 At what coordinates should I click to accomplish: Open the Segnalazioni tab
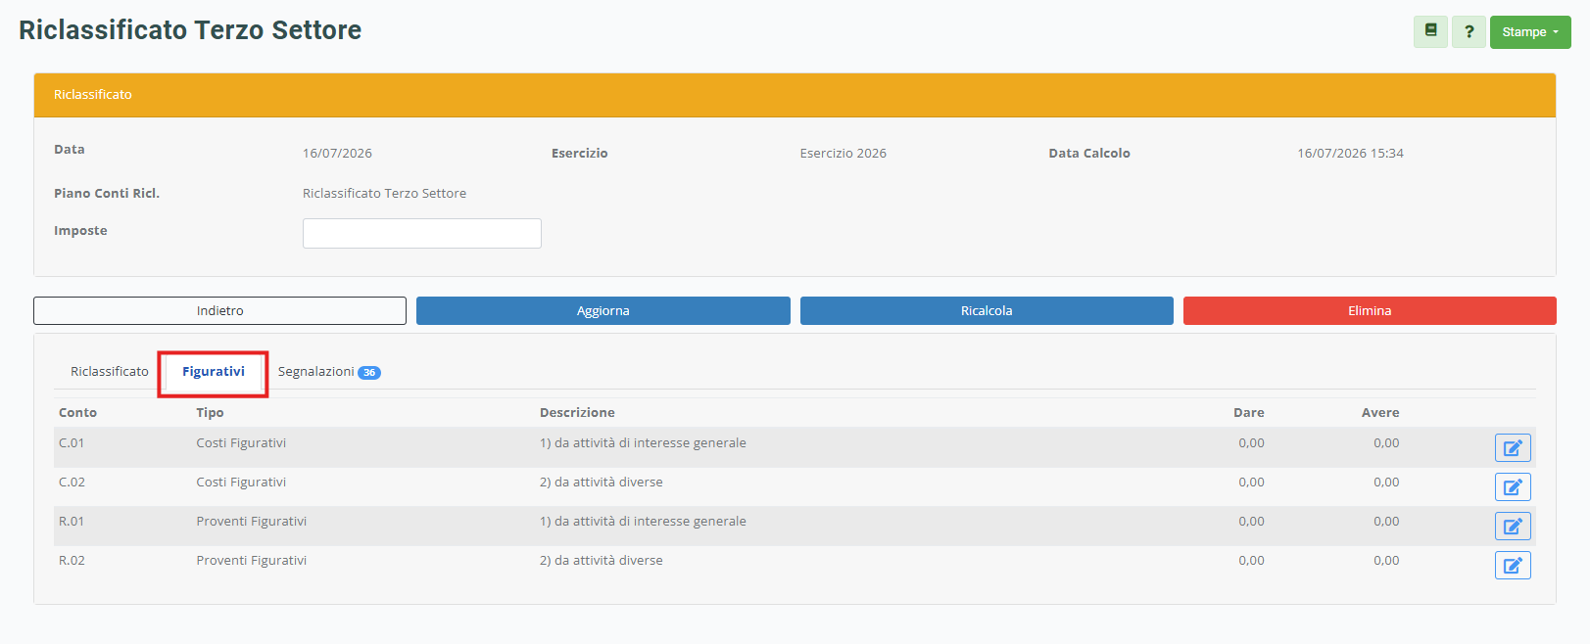328,372
